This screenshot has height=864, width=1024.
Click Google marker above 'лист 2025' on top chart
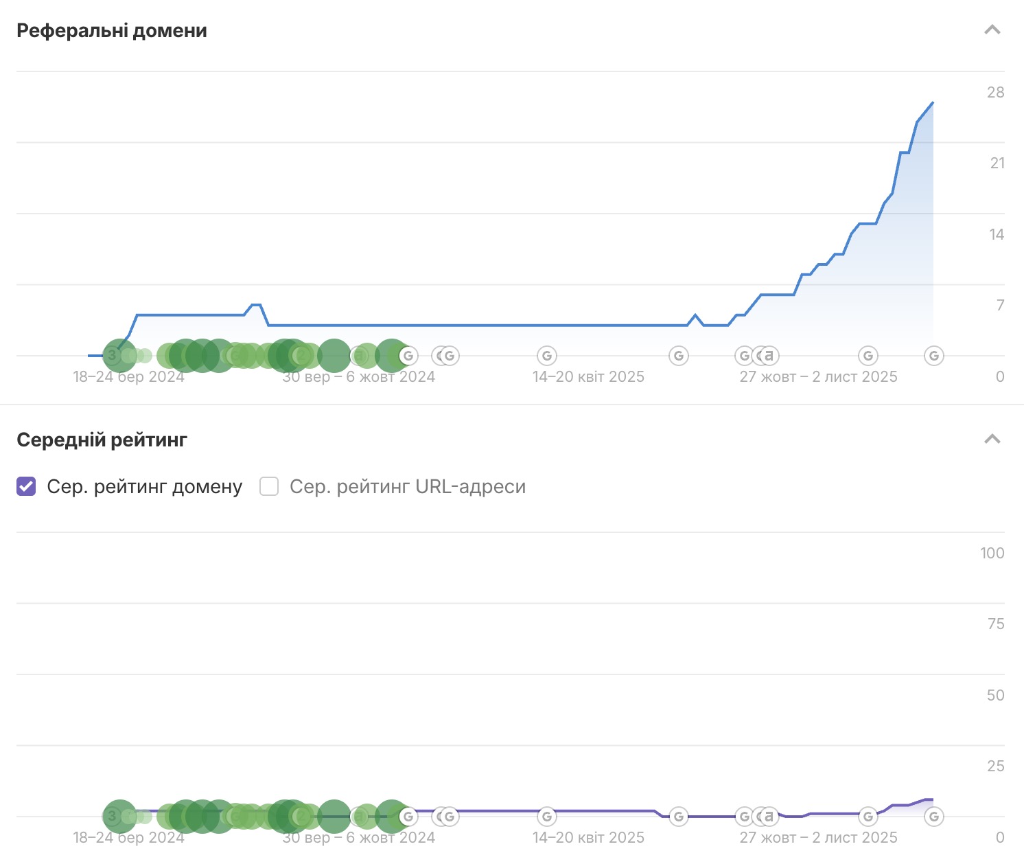pos(868,356)
